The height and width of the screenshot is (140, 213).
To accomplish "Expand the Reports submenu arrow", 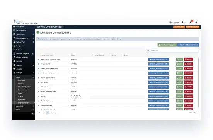I will 33,65.
